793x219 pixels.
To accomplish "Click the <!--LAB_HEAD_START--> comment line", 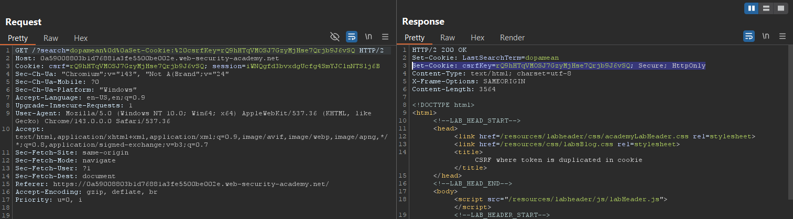I will pos(476,121).
